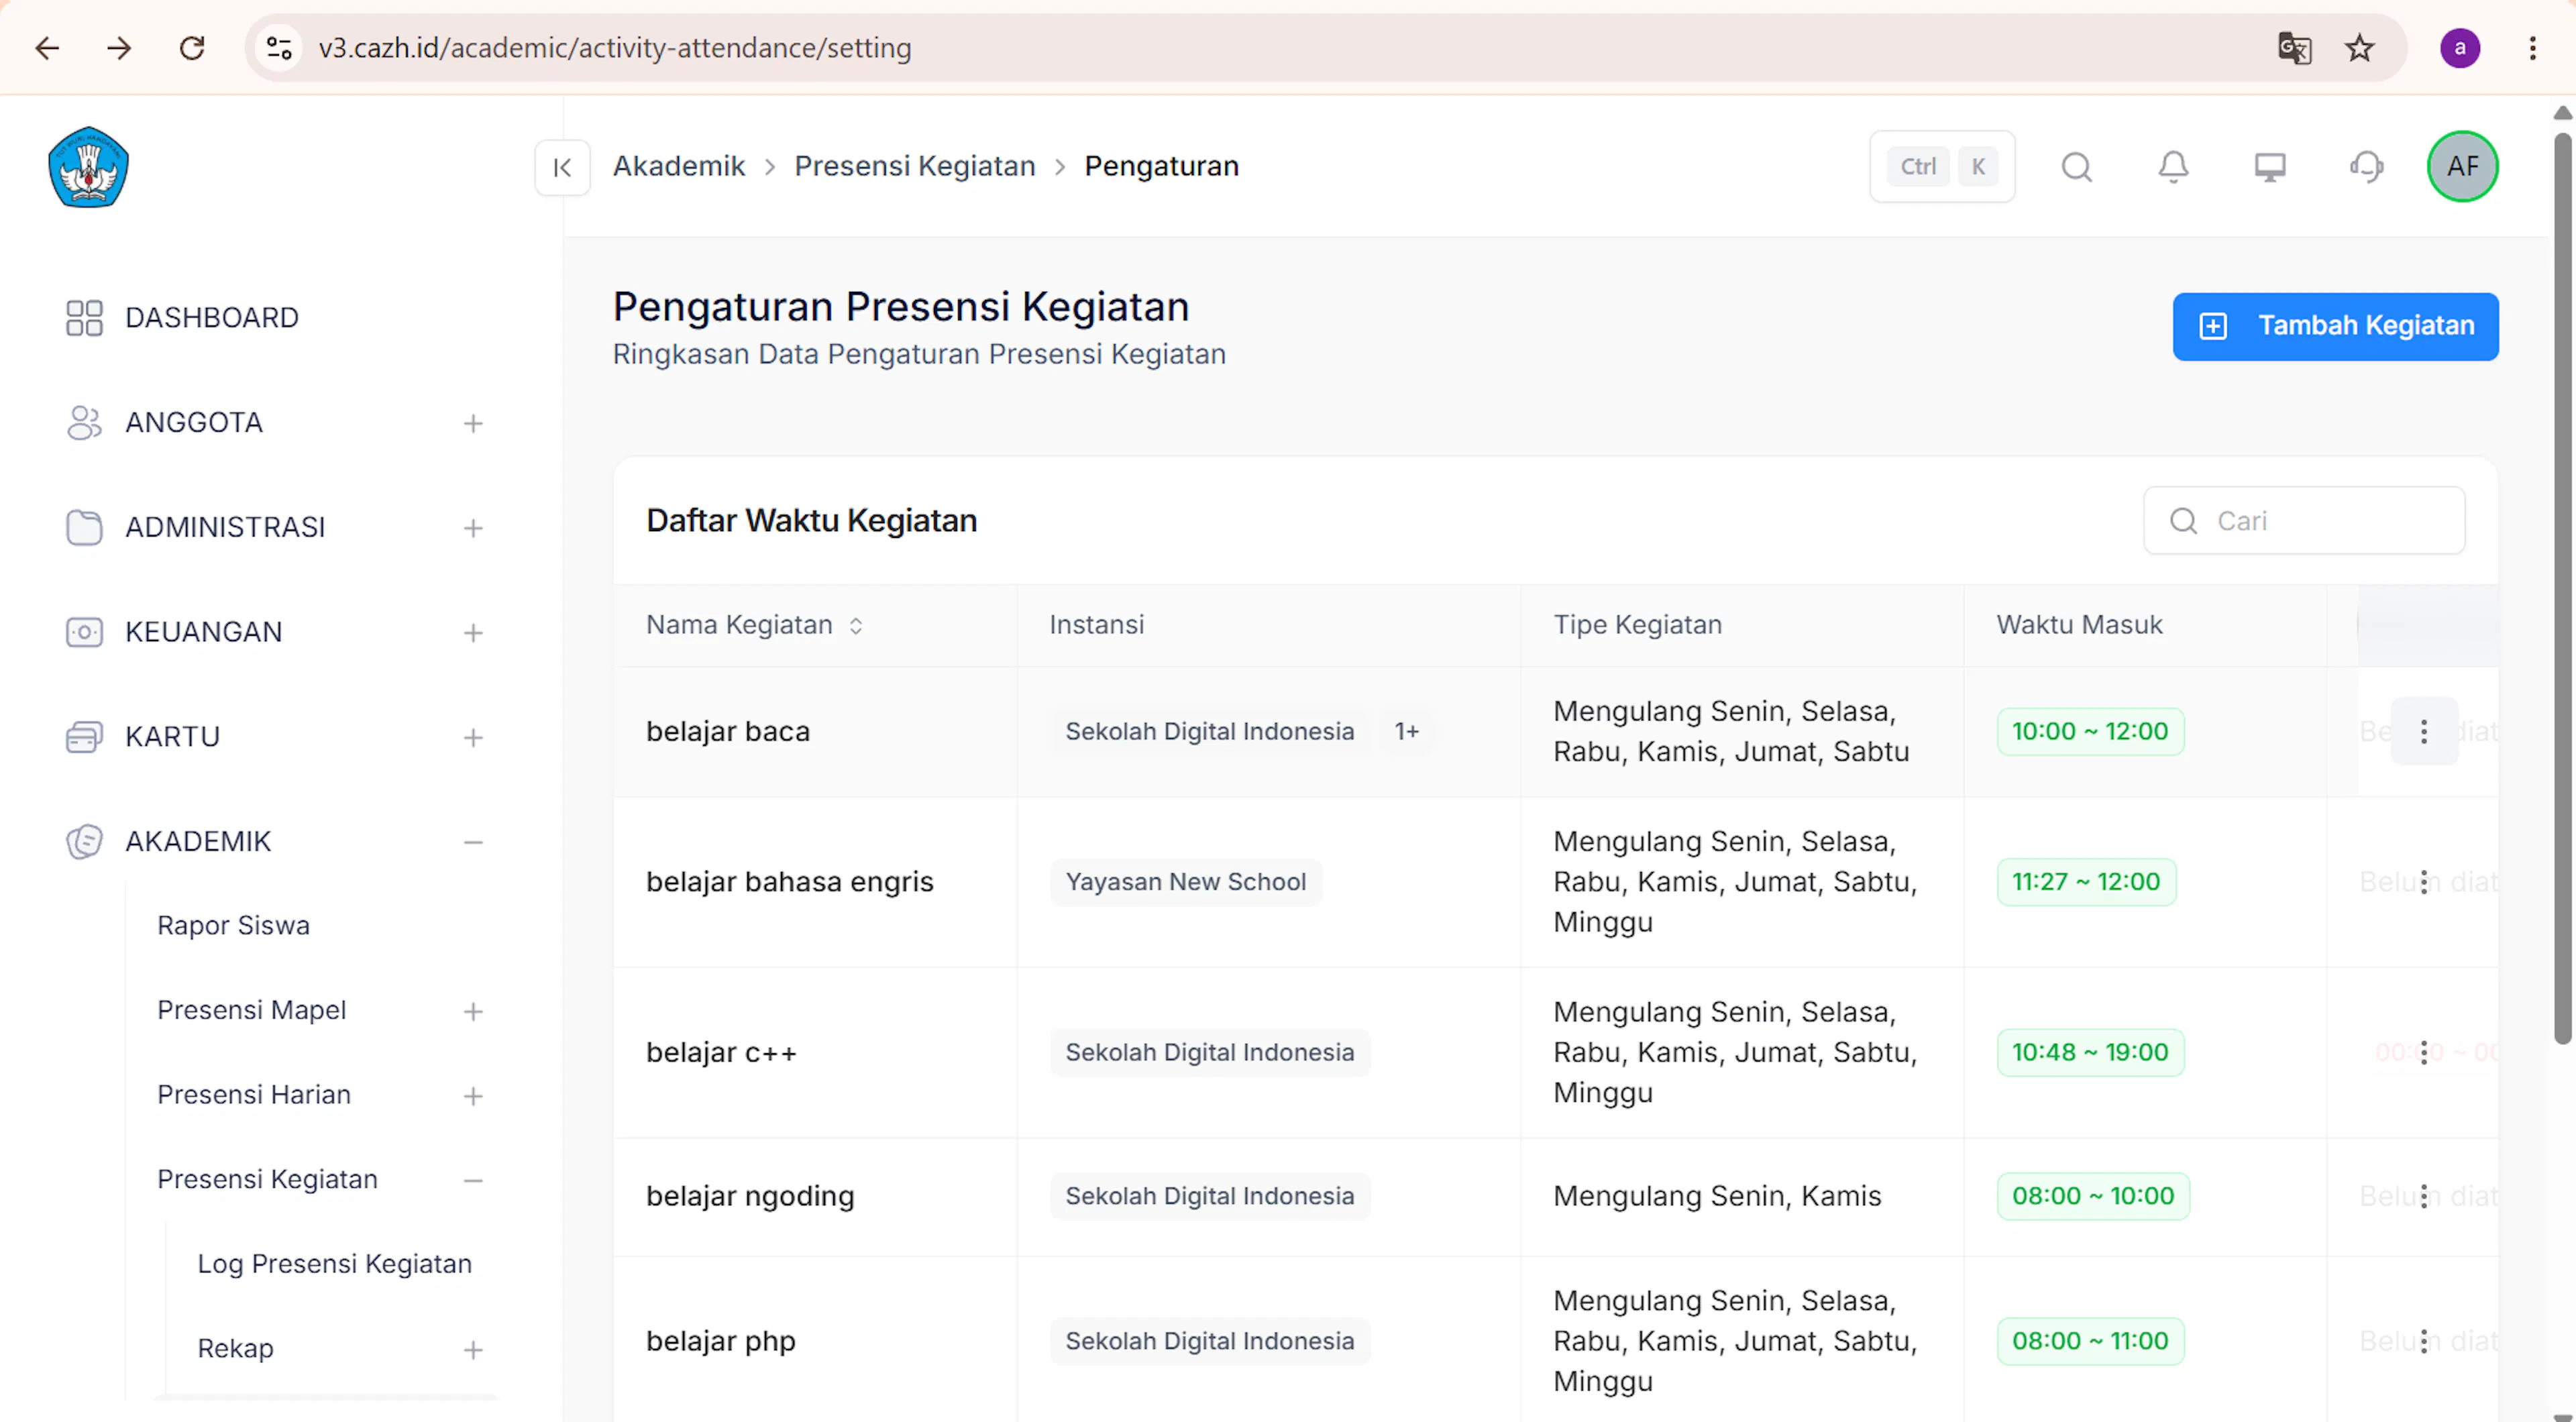This screenshot has height=1422, width=2576.
Task: Focus the Cari search field
Action: tap(2303, 521)
